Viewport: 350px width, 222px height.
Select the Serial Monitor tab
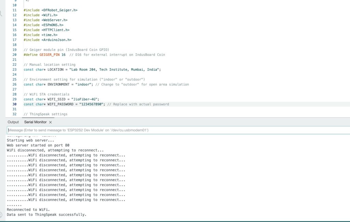(x=35, y=122)
